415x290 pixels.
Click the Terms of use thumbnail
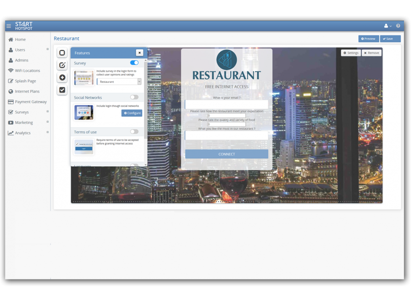83,147
